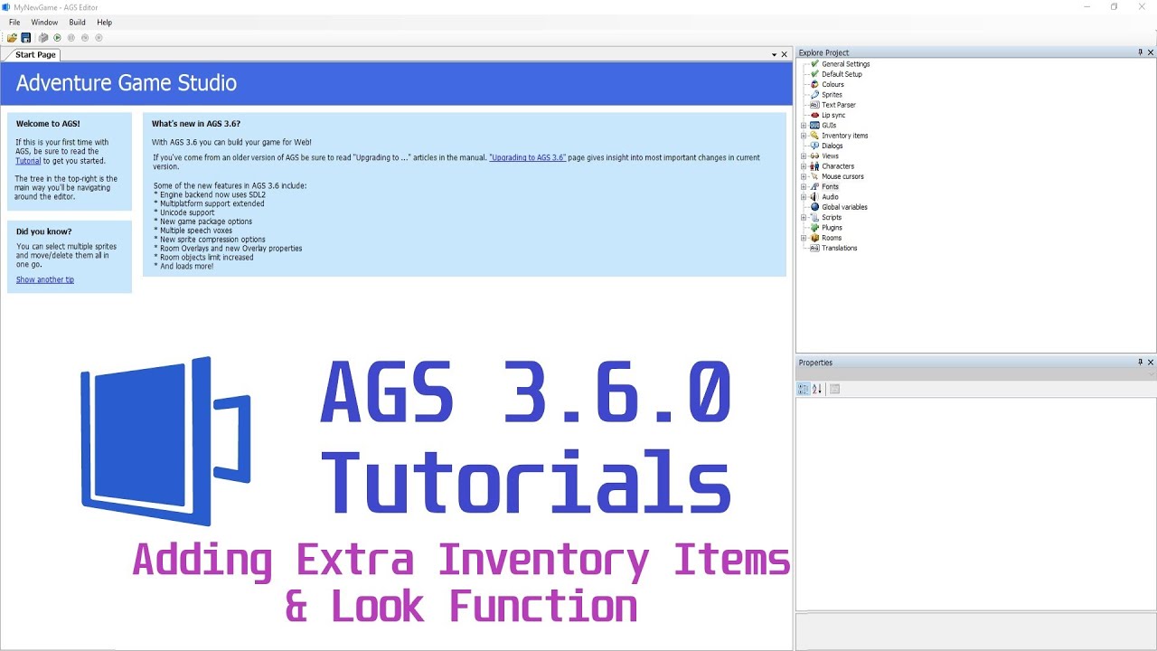
Task: Click the Open Game folder toolbar icon
Action: (x=12, y=38)
